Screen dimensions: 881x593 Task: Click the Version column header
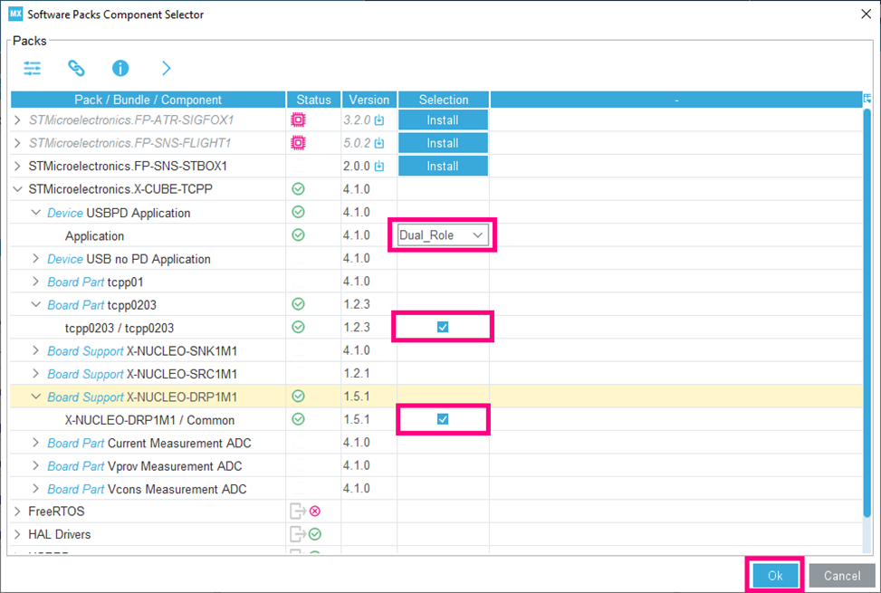tap(369, 100)
